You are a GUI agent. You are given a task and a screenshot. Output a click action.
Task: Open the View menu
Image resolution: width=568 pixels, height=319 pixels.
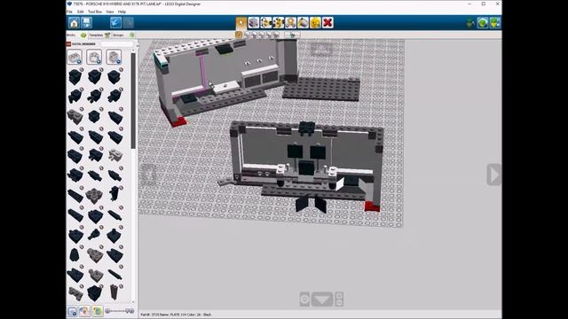coord(110,12)
